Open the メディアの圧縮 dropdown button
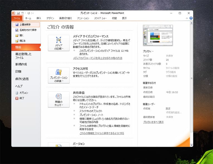 tap(59, 43)
